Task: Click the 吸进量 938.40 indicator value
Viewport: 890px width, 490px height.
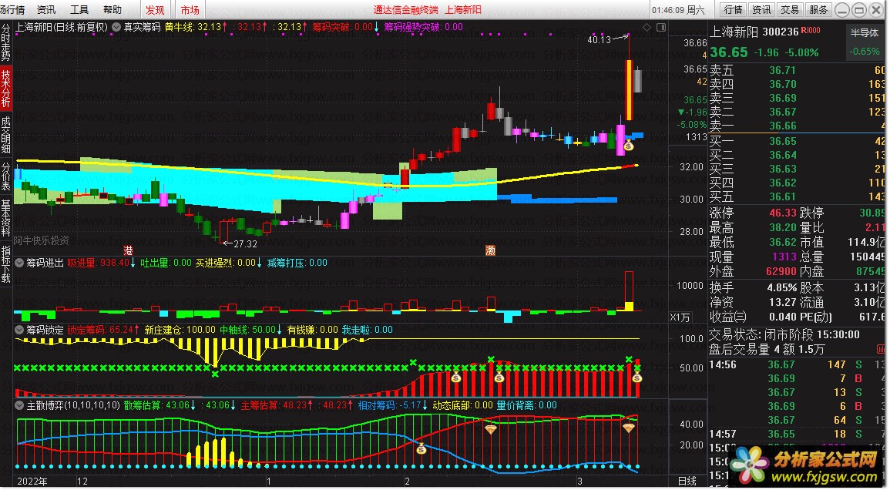Action: 101,262
